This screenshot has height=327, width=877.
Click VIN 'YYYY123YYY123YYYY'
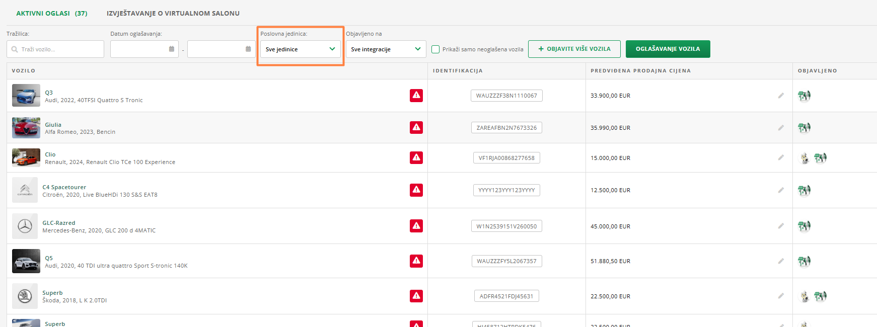(x=506, y=190)
